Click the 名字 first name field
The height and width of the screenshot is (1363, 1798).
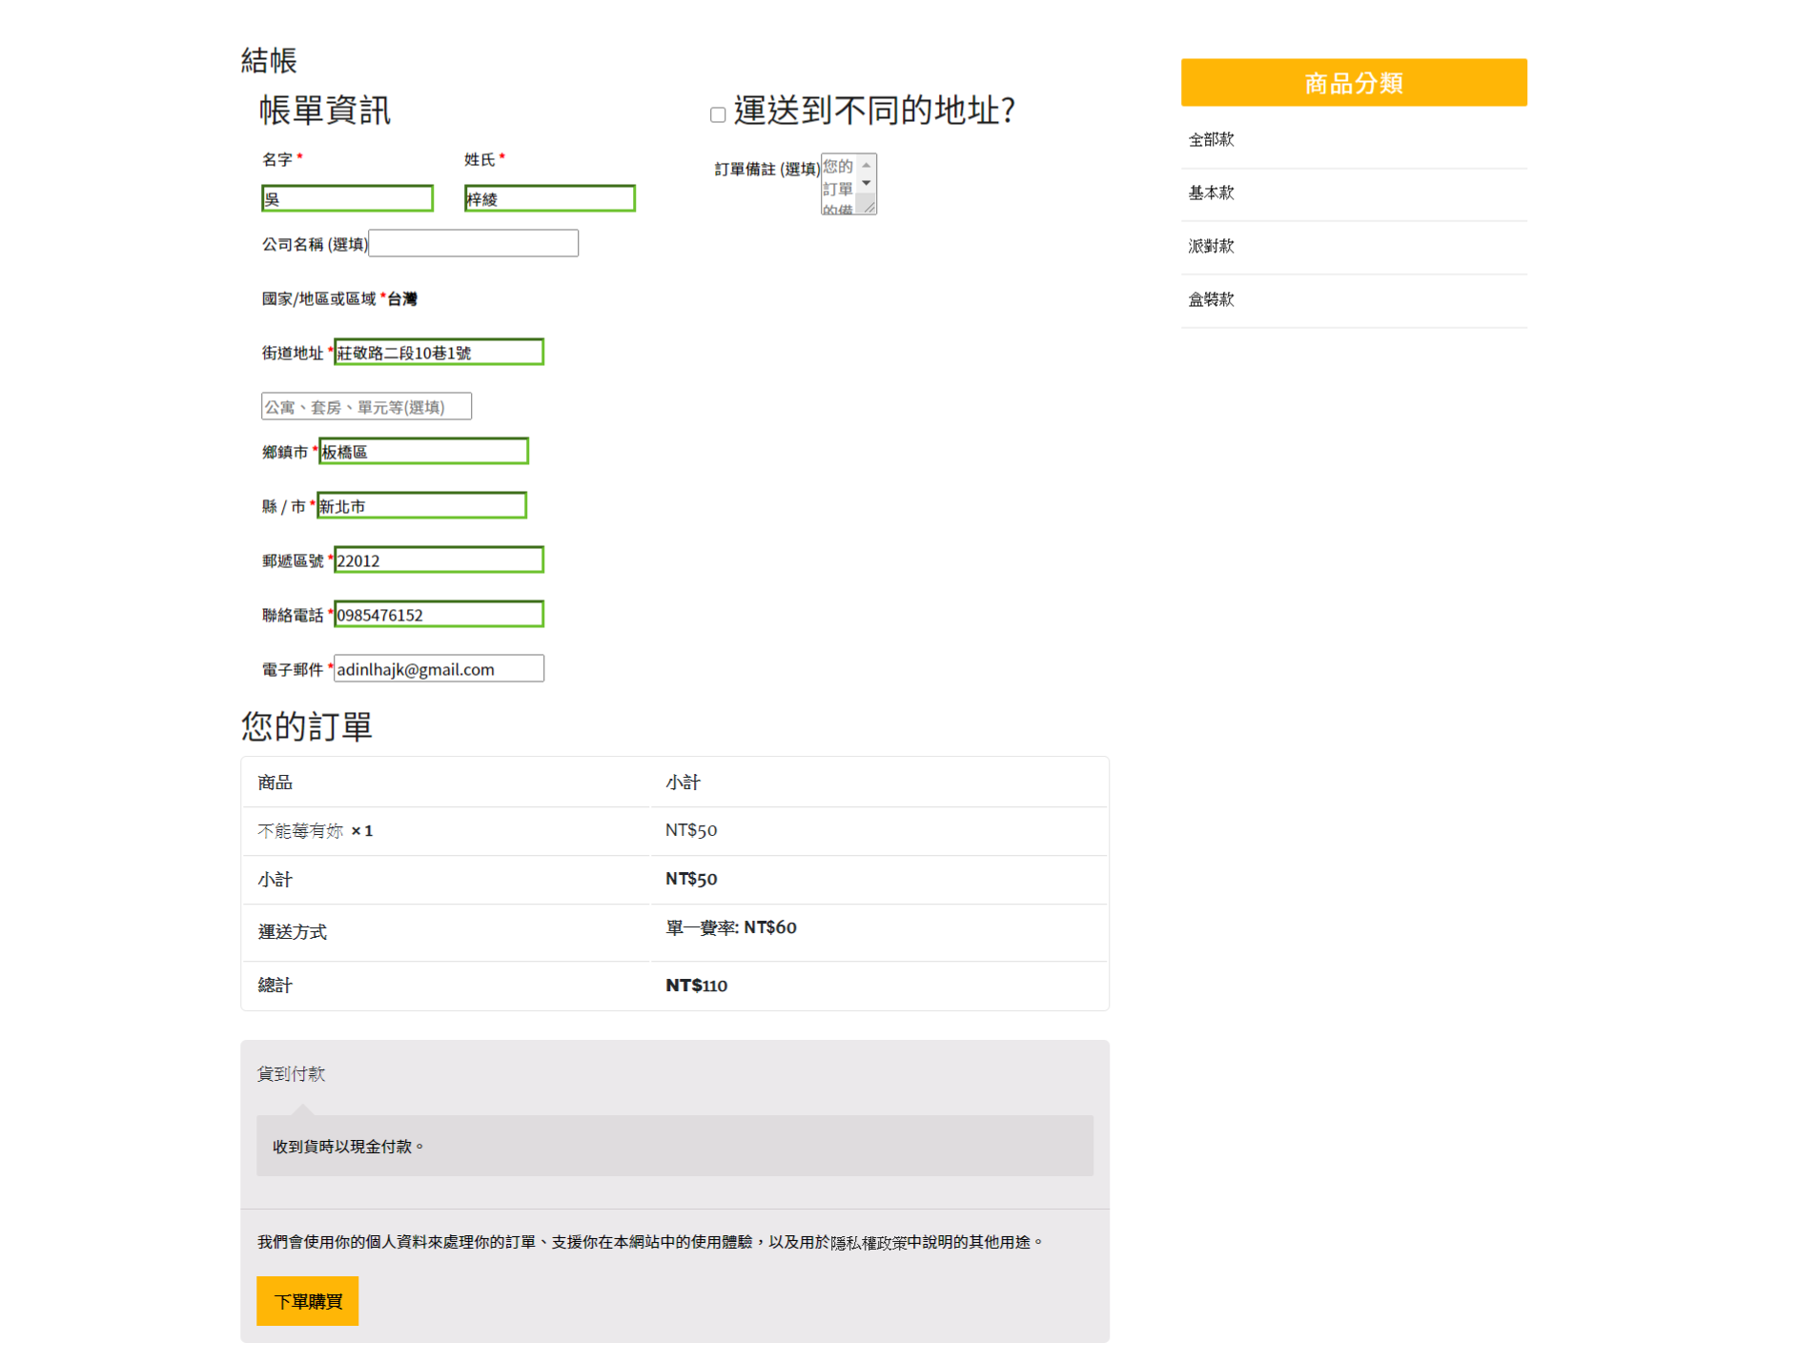[347, 198]
